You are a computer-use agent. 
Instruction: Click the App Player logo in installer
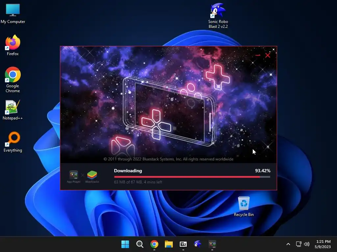pyautogui.click(x=74, y=177)
